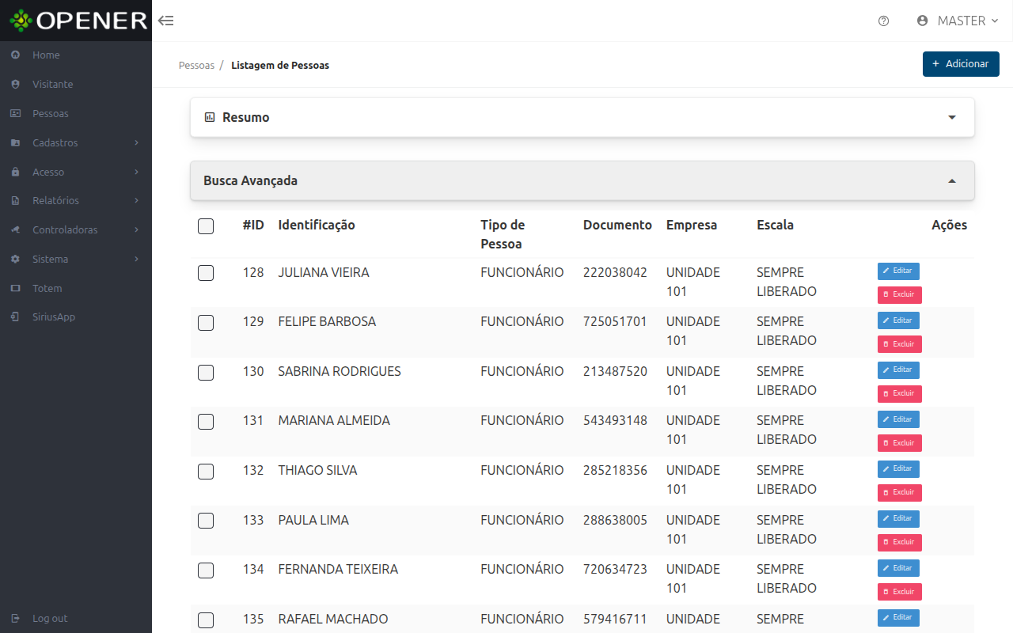The width and height of the screenshot is (1013, 633).
Task: Collapse the sidebar with the menu toggle icon
Action: pyautogui.click(x=165, y=21)
